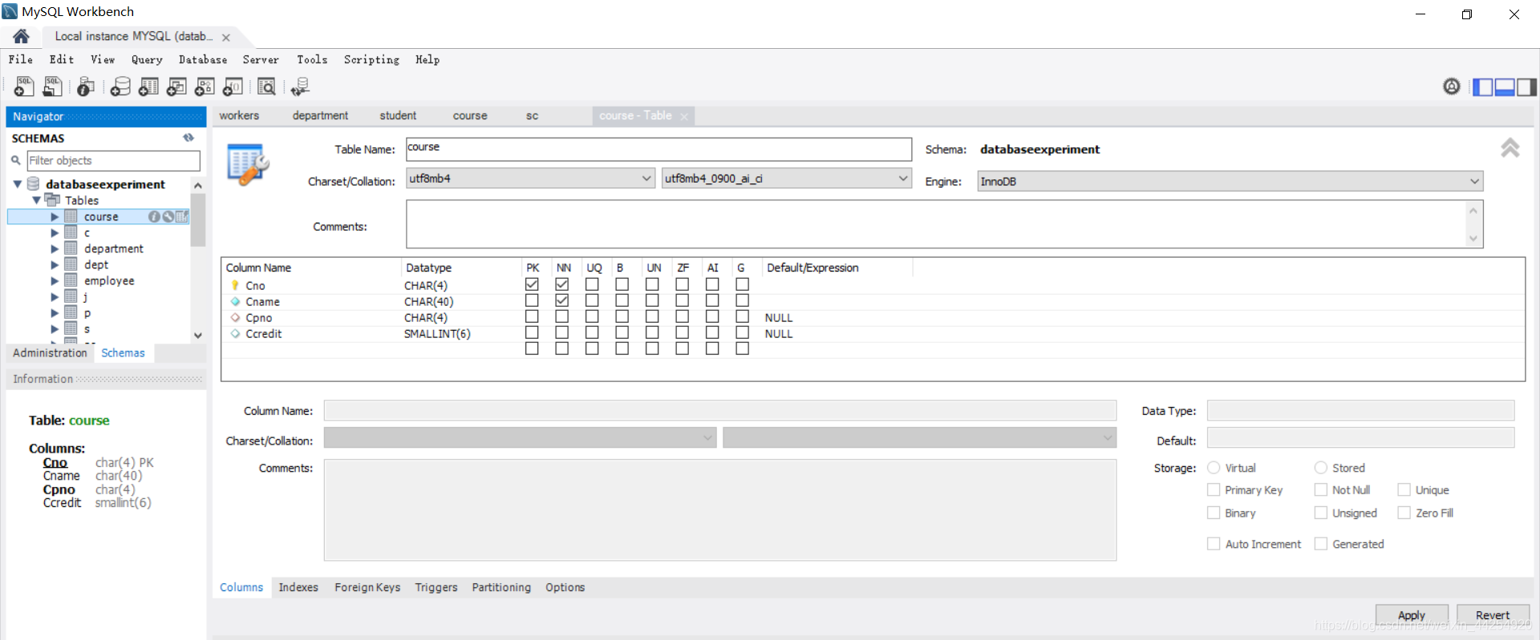Create a new SQL tab icon
The width and height of the screenshot is (1540, 640).
click(24, 87)
